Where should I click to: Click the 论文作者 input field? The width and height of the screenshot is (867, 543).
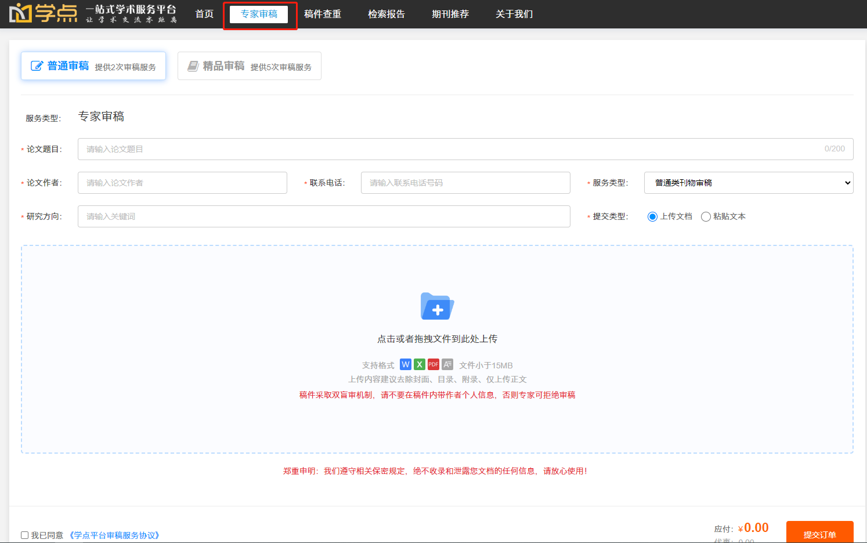[182, 183]
